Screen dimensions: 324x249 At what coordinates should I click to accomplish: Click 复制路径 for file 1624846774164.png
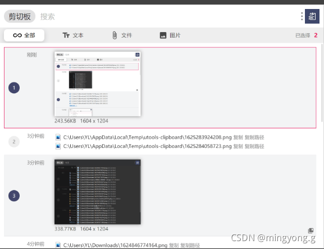[x=190, y=246]
